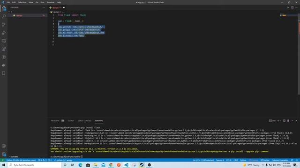The width and height of the screenshot is (300, 168).
Task: Open the Edit menu
Action: (14, 2)
